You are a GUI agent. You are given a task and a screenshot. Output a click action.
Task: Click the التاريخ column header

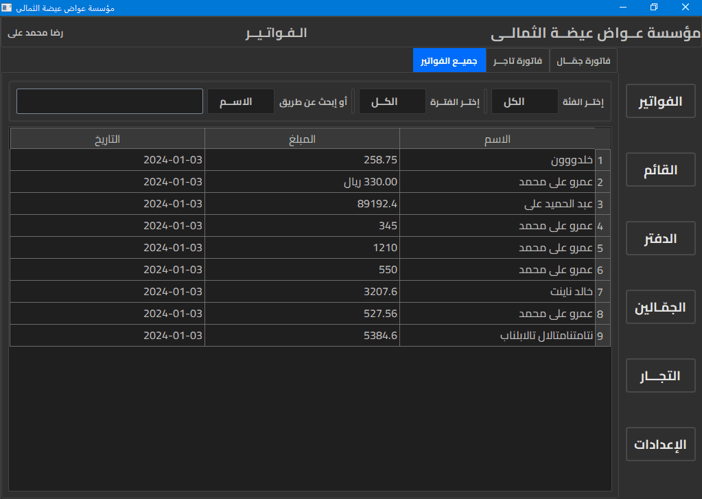(106, 139)
